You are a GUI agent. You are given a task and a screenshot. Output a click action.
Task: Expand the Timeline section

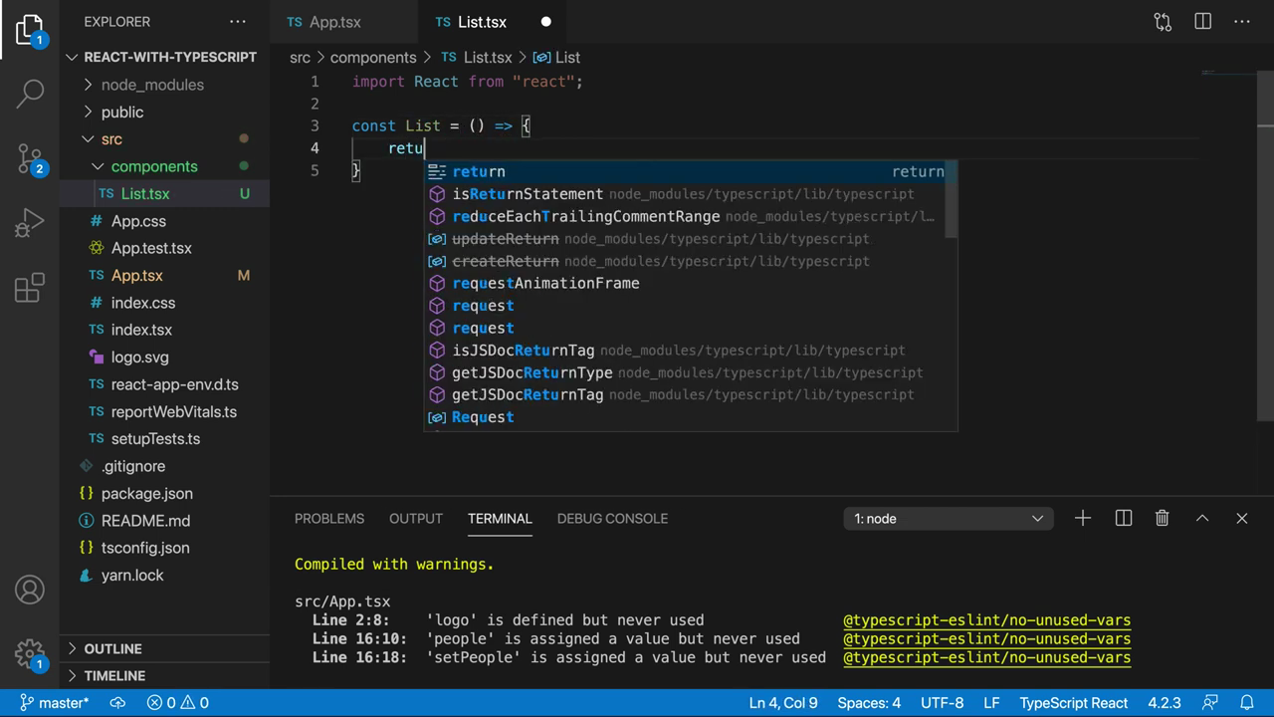(164, 675)
